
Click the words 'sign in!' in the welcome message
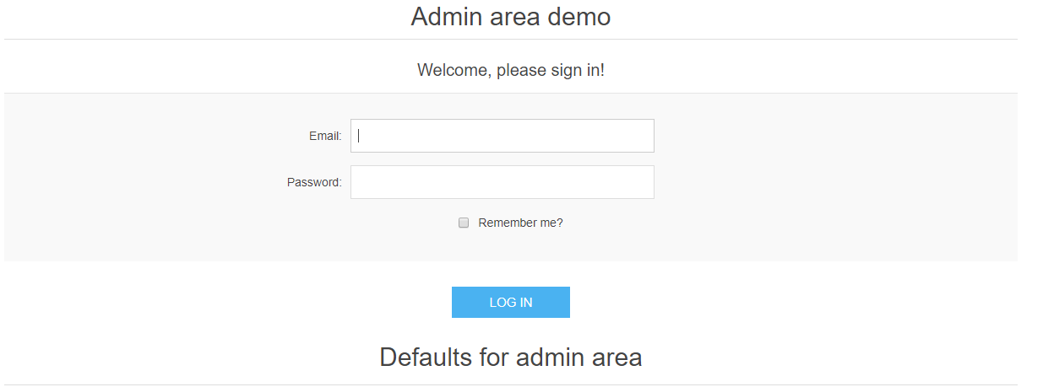pos(578,70)
